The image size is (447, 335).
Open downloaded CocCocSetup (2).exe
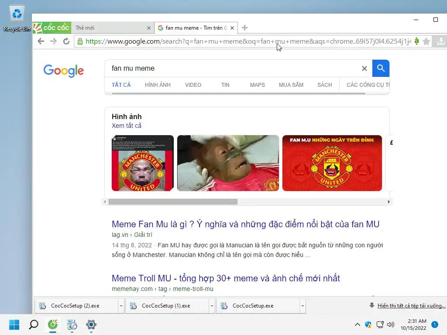tap(76, 306)
